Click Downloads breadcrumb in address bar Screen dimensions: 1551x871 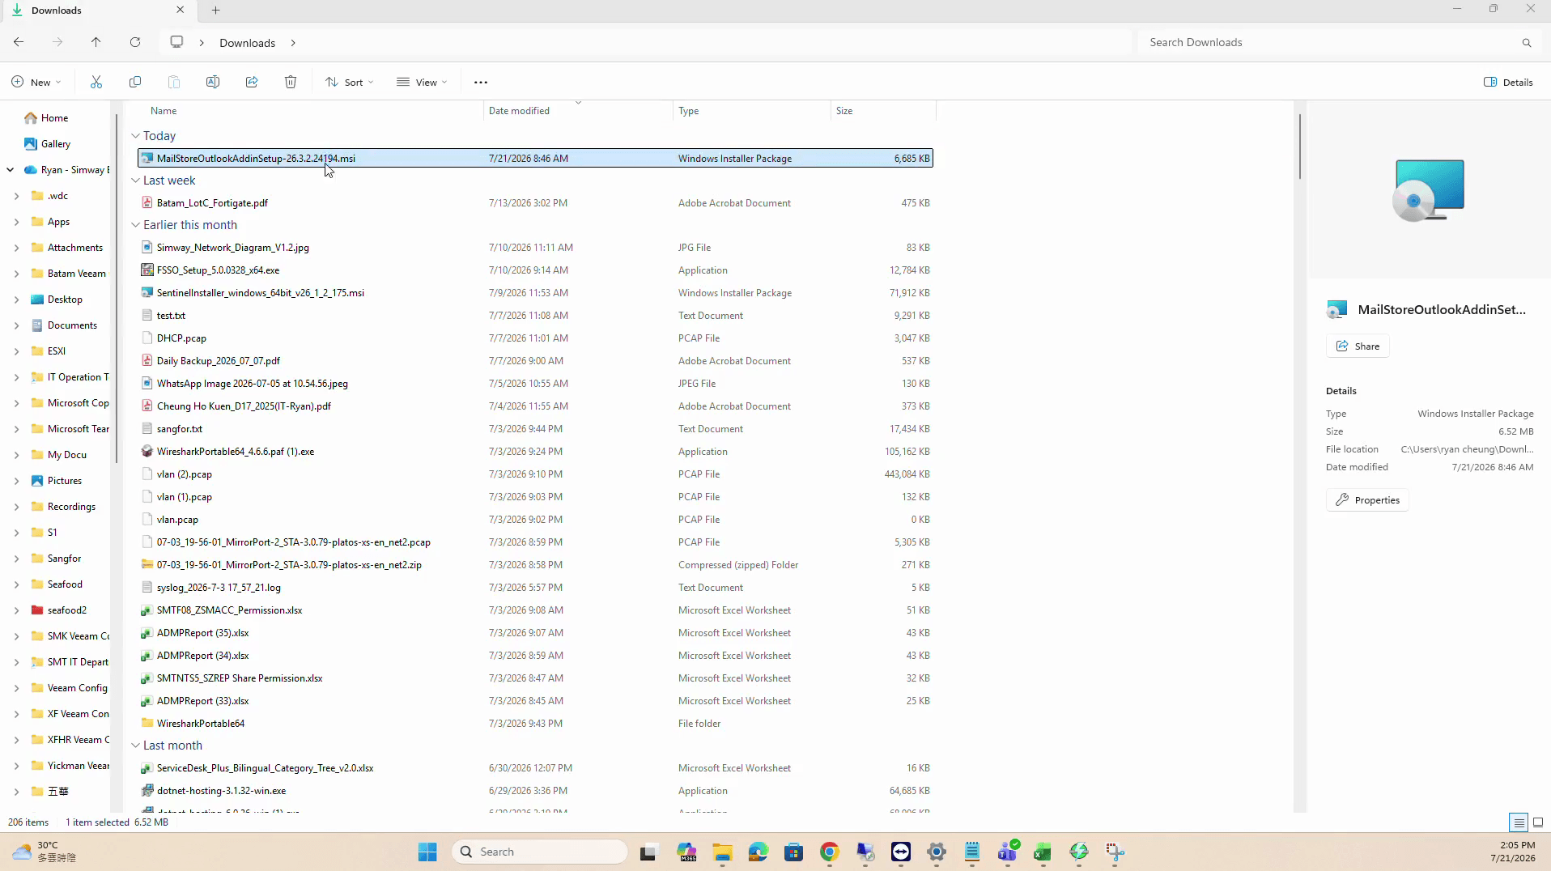[247, 43]
